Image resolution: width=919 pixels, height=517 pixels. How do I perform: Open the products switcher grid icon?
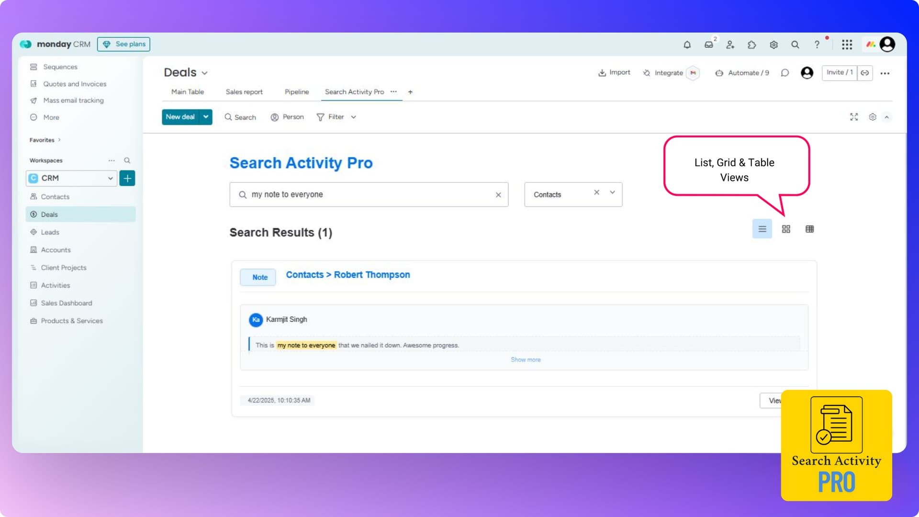pyautogui.click(x=847, y=45)
